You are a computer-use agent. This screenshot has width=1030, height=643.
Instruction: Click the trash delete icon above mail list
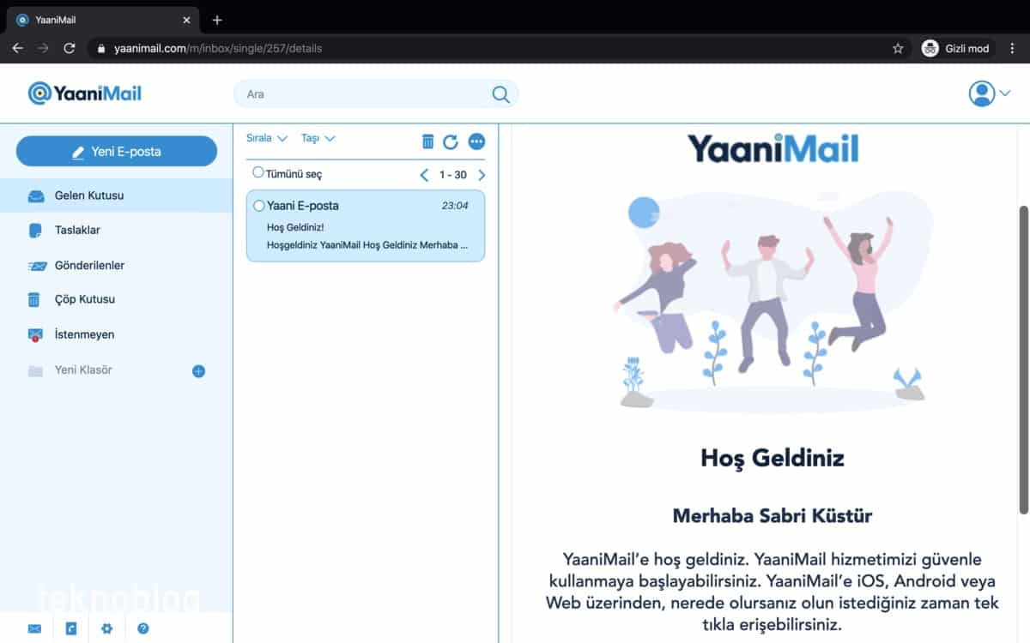click(x=427, y=141)
